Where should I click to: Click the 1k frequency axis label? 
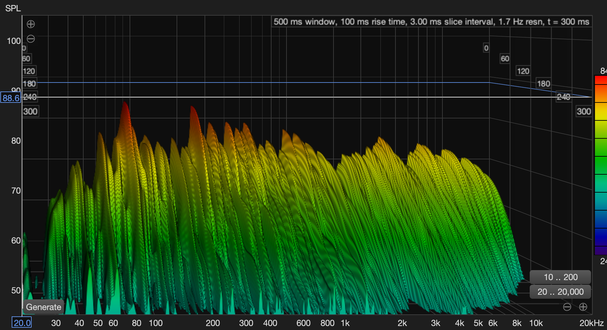345,323
